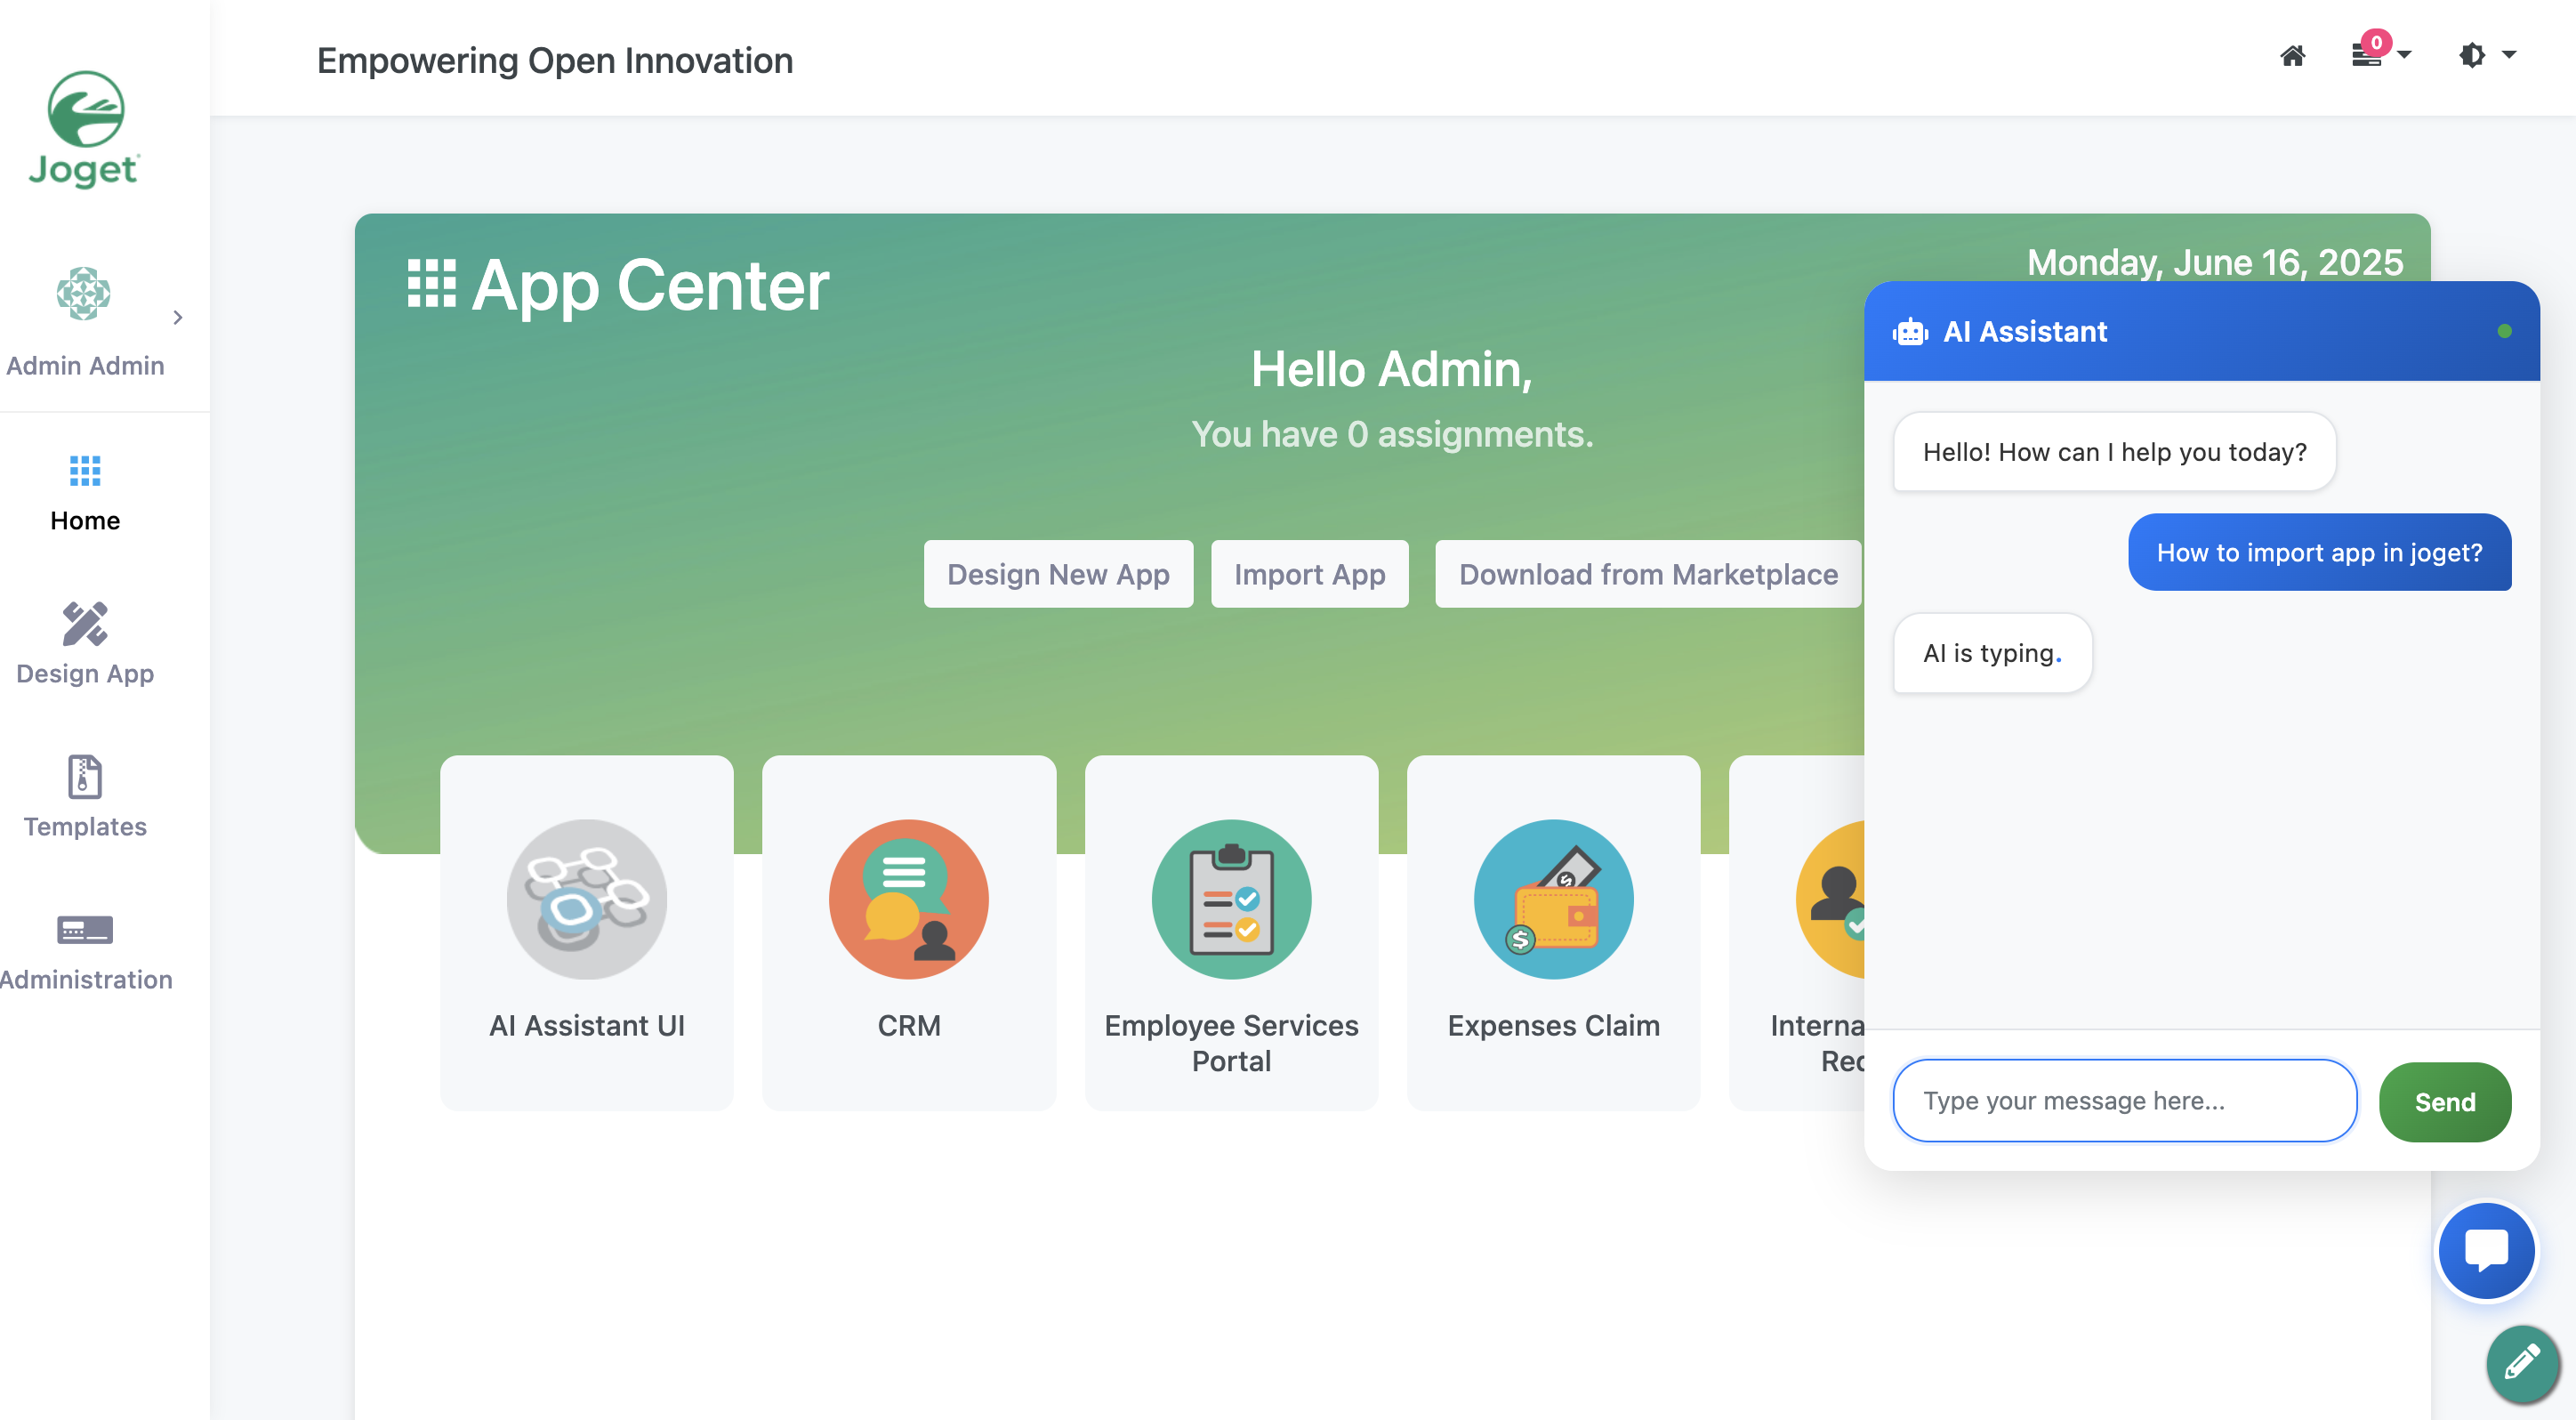Image resolution: width=2576 pixels, height=1420 pixels.
Task: Open the Expenses Claim app
Action: pos(1552,931)
